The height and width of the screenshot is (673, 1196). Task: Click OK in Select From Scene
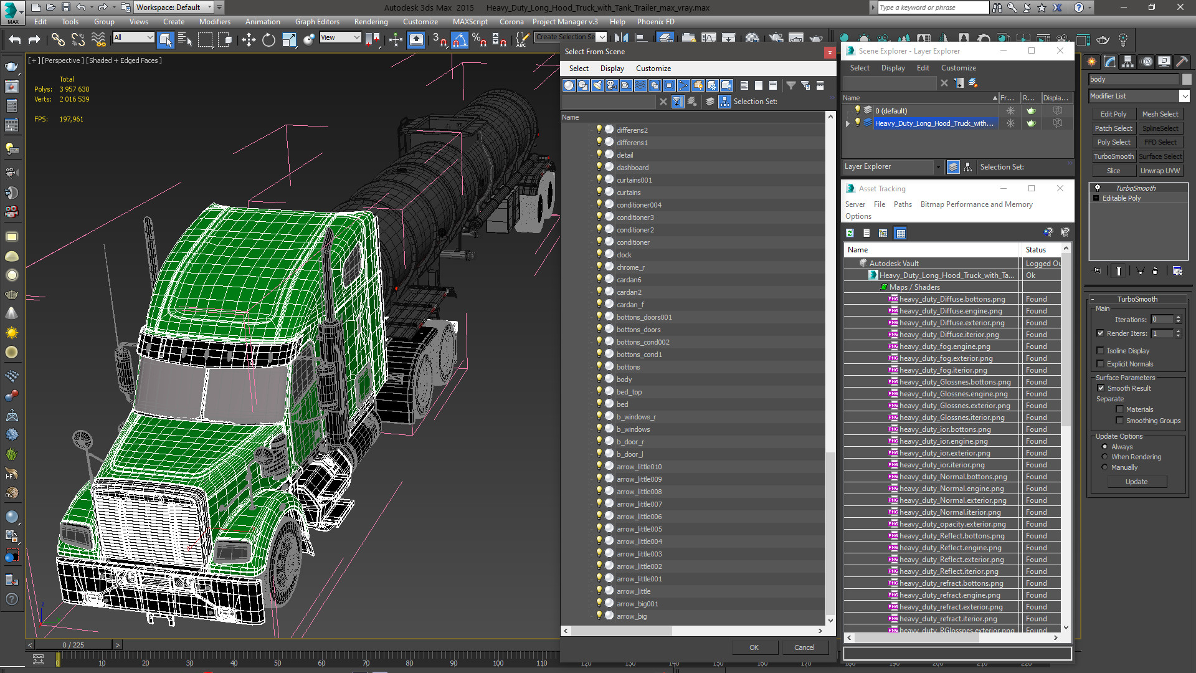click(x=754, y=647)
